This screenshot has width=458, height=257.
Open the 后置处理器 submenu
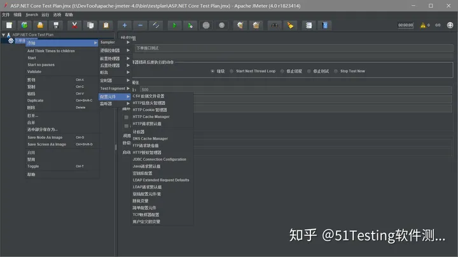114,65
